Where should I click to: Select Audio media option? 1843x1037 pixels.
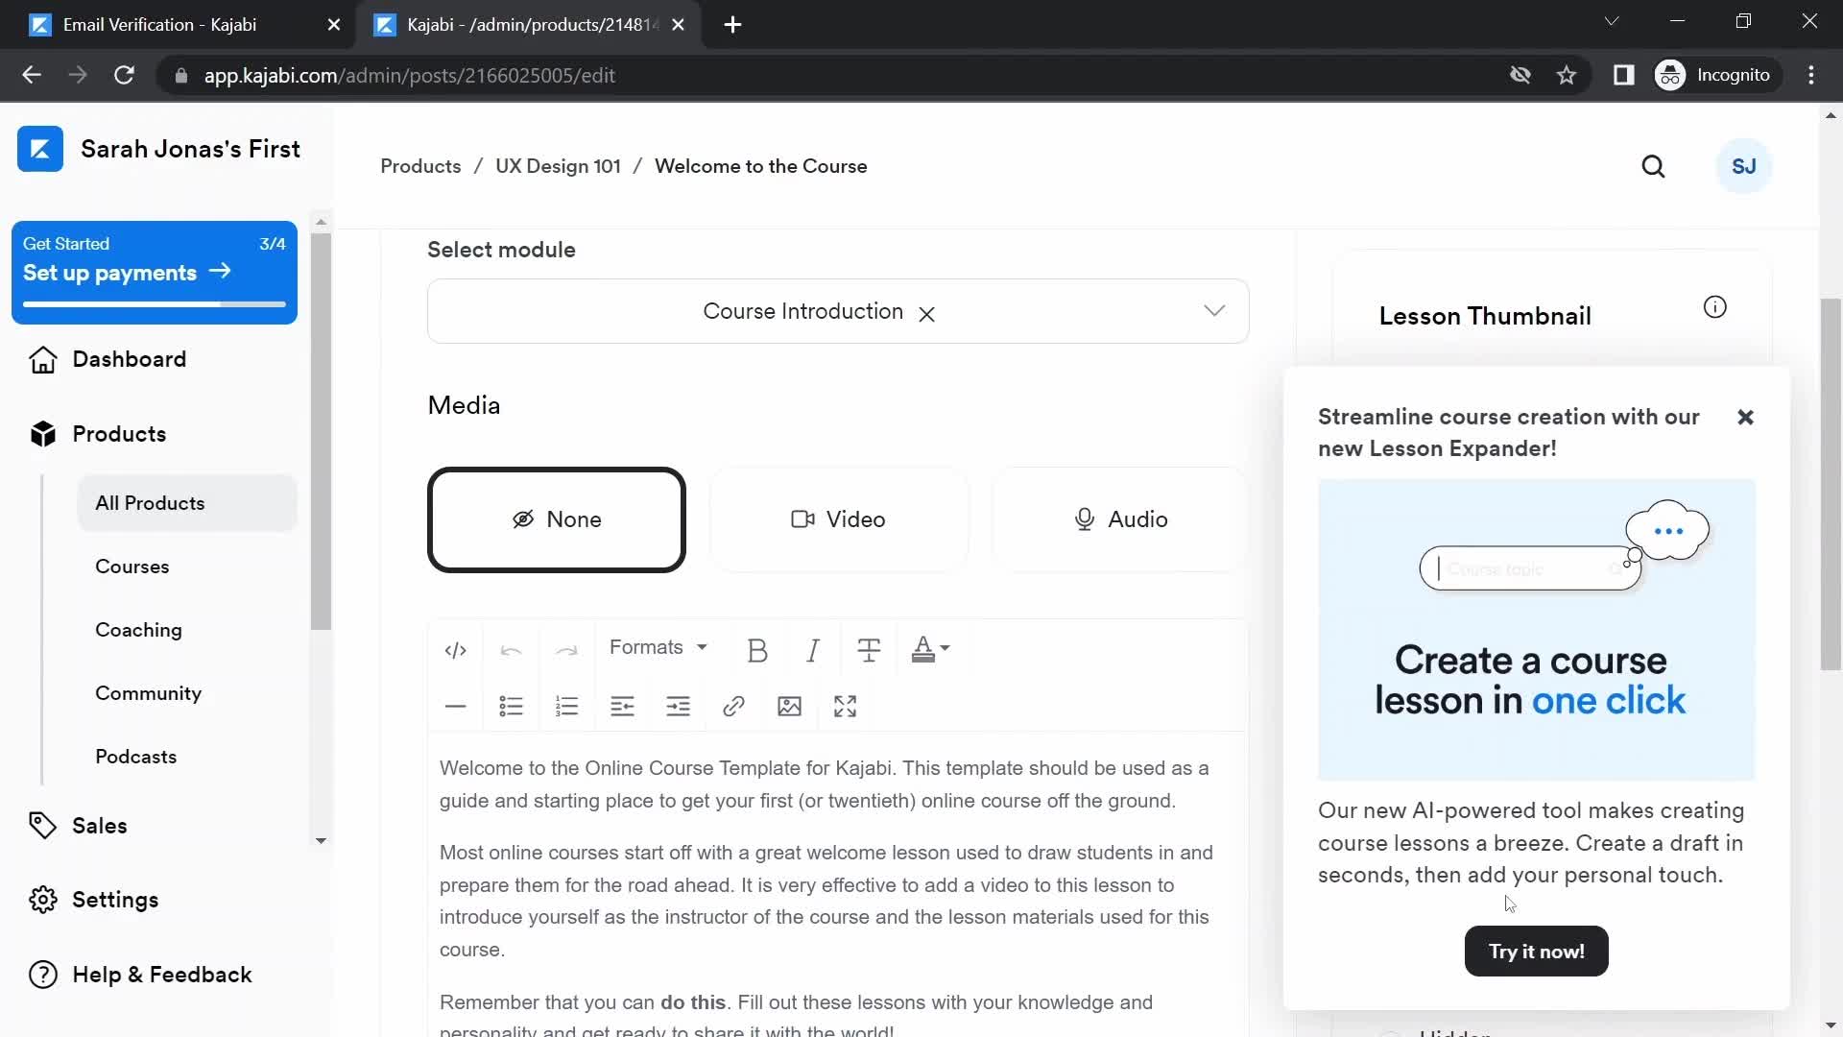coord(1120,519)
